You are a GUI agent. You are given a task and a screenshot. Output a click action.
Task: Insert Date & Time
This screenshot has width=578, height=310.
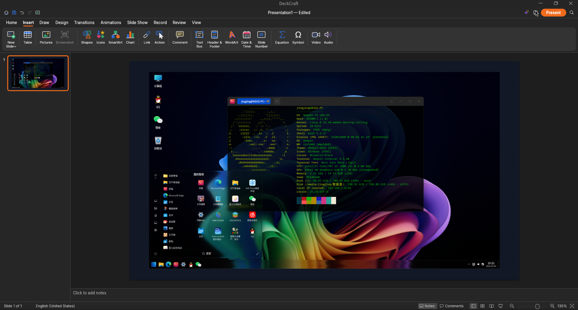click(247, 39)
